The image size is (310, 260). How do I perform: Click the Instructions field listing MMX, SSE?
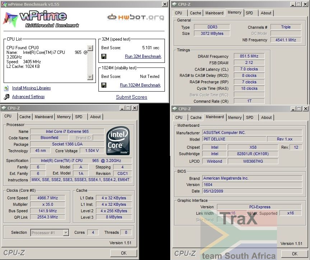(x=80, y=180)
